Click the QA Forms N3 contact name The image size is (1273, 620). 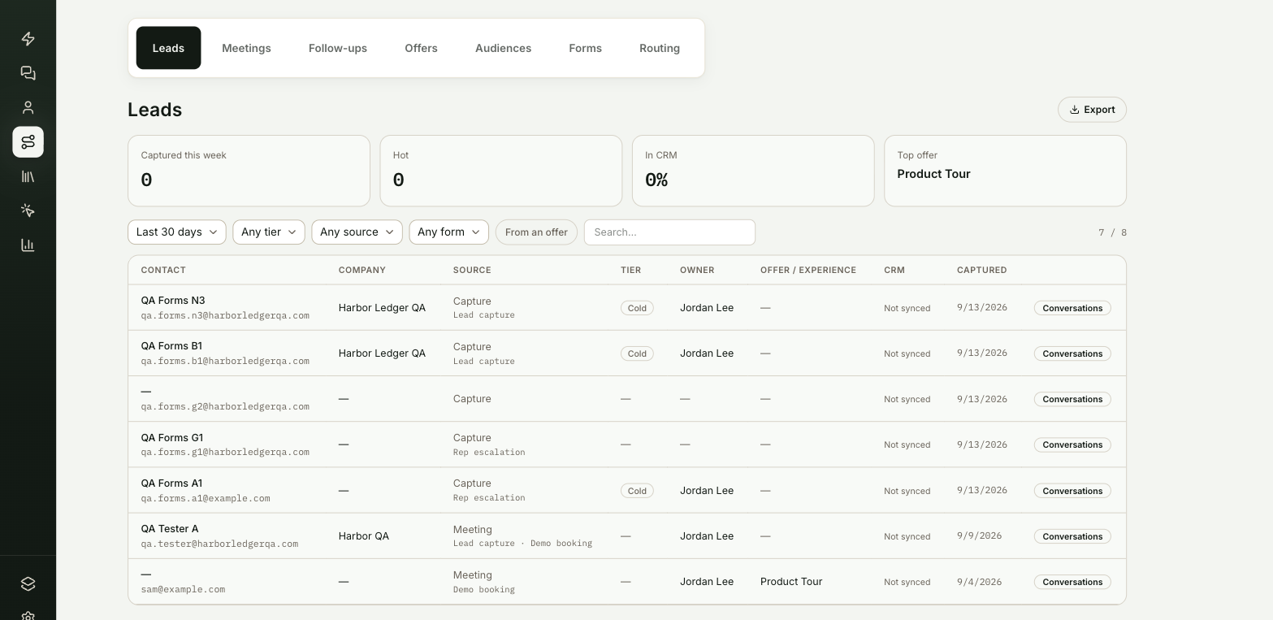tap(173, 301)
